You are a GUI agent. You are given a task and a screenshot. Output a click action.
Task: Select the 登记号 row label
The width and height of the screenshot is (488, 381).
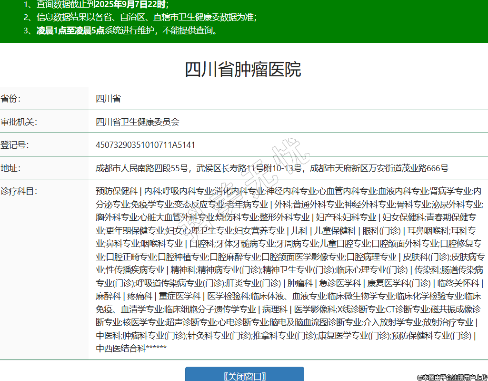15,145
